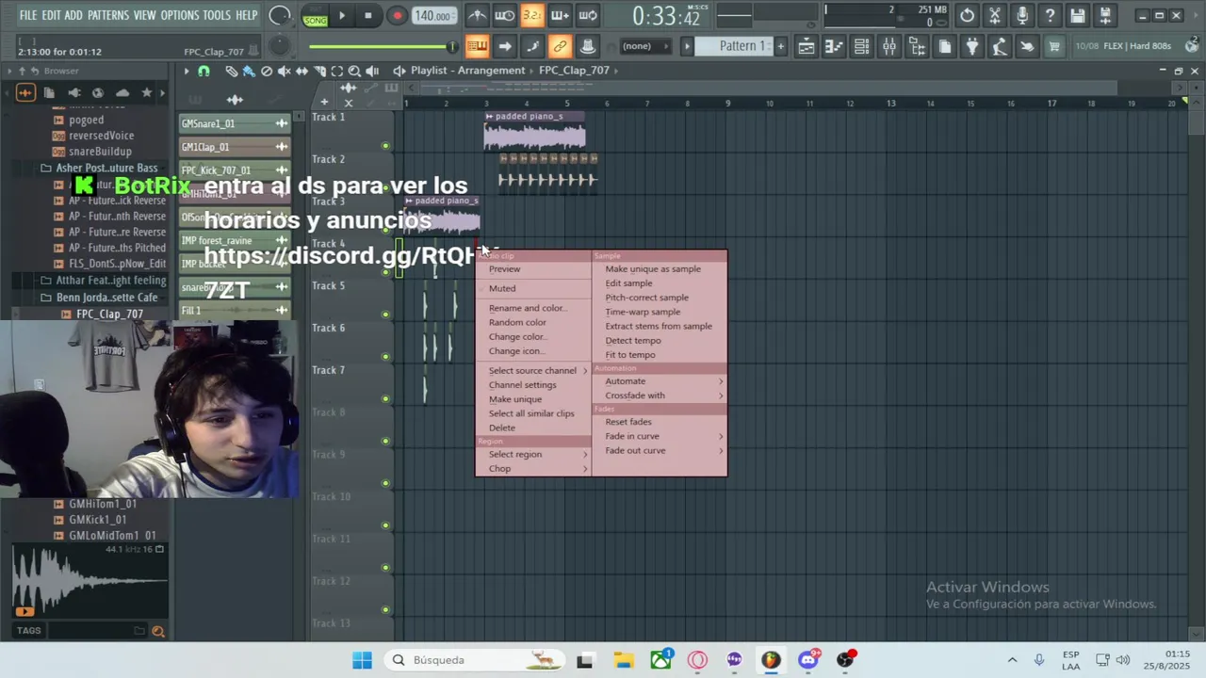Toggle wait-for-input-to-start-playing icon
The width and height of the screenshot is (1206, 678).
(x=505, y=16)
